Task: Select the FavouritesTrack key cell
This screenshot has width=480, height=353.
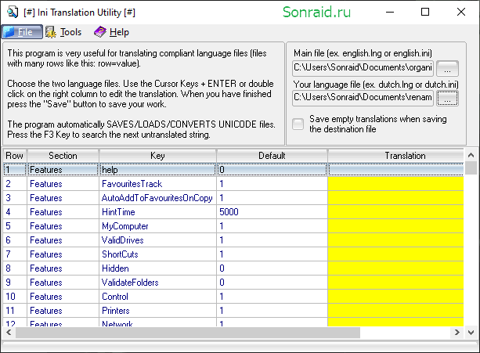Action: click(x=157, y=184)
